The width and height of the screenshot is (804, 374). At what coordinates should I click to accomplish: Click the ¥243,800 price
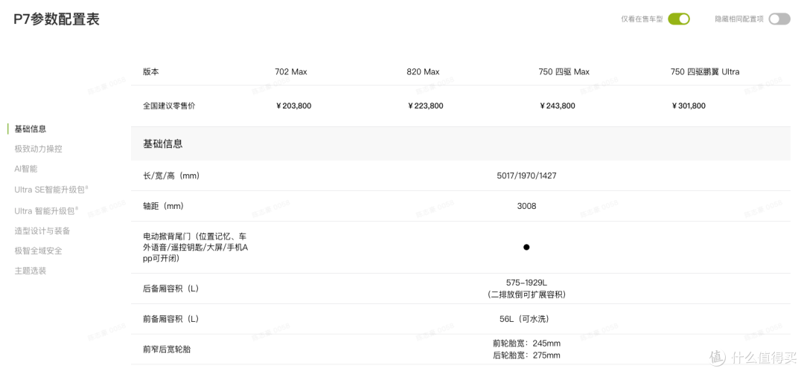click(x=558, y=106)
